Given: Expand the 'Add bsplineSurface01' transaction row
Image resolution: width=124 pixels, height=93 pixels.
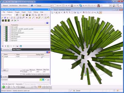Looking at the screenshot, I should [x=4, y=33].
